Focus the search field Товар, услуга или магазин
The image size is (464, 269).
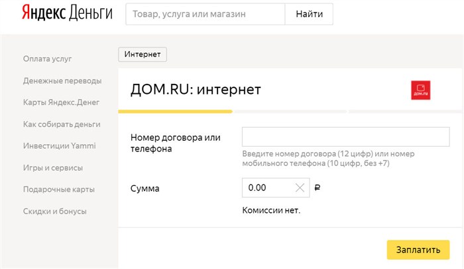tap(205, 14)
